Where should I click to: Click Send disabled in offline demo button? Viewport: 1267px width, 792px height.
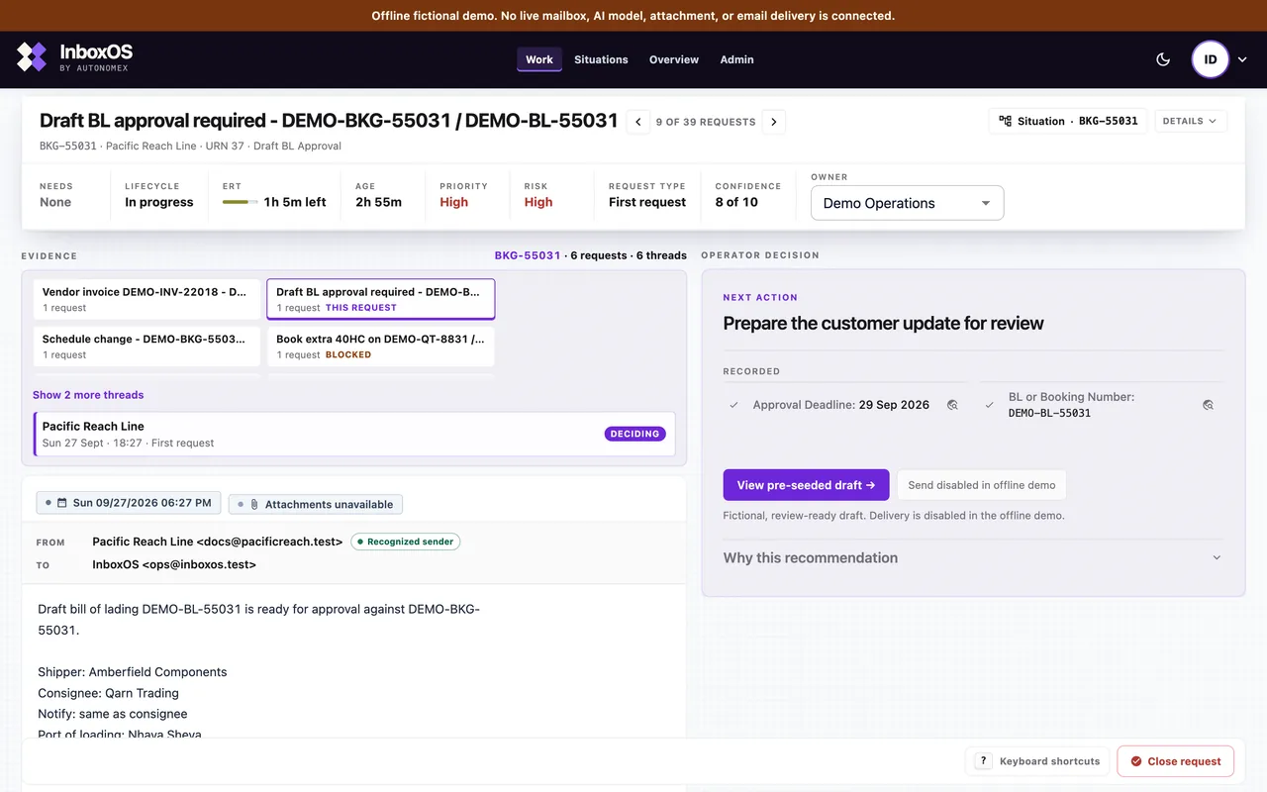(x=982, y=485)
